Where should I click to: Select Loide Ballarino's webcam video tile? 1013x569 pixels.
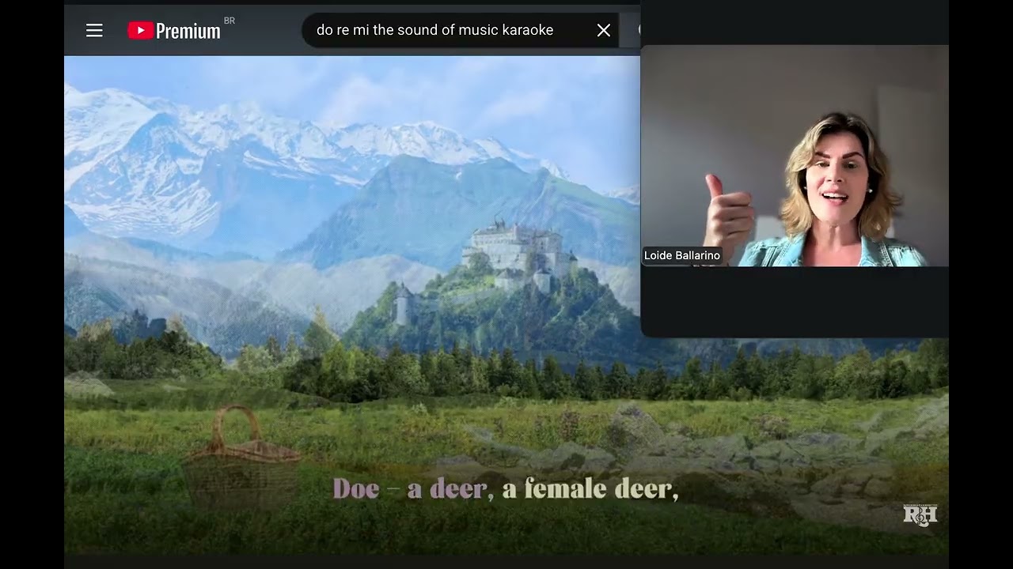795,156
